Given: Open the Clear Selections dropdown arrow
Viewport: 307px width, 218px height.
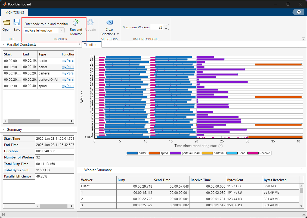Looking at the screenshot, I should tap(118, 34).
